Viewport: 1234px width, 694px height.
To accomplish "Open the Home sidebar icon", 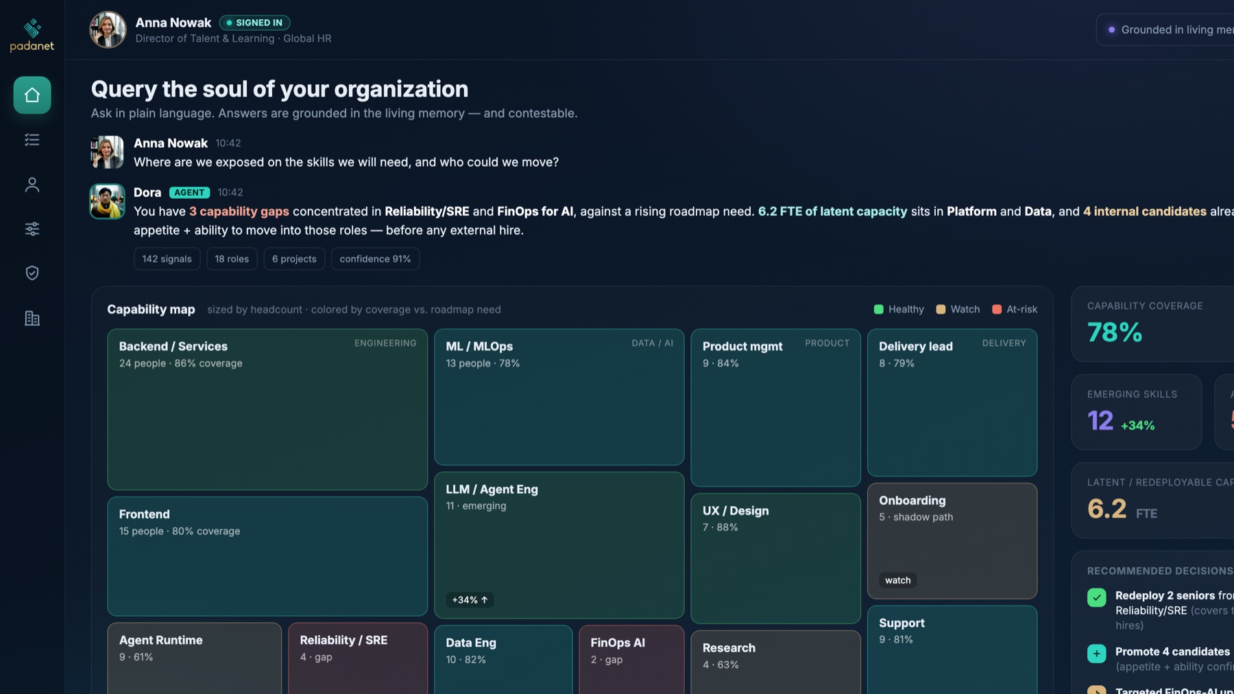I will pos(32,95).
